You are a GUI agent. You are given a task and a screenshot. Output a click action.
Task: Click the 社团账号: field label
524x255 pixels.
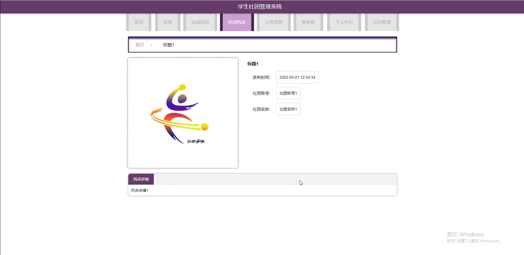click(262, 93)
